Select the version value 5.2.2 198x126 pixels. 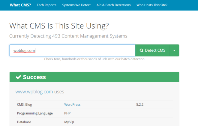140,104
